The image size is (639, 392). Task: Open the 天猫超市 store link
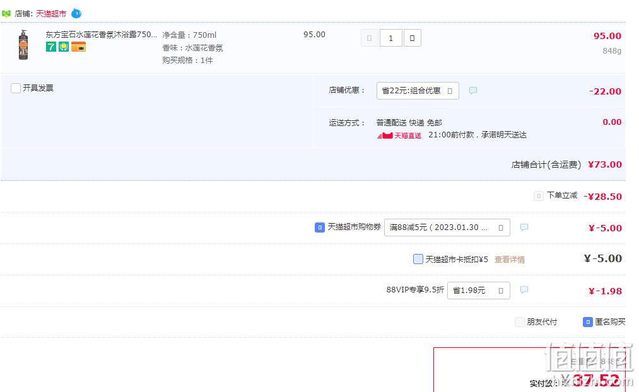51,13
